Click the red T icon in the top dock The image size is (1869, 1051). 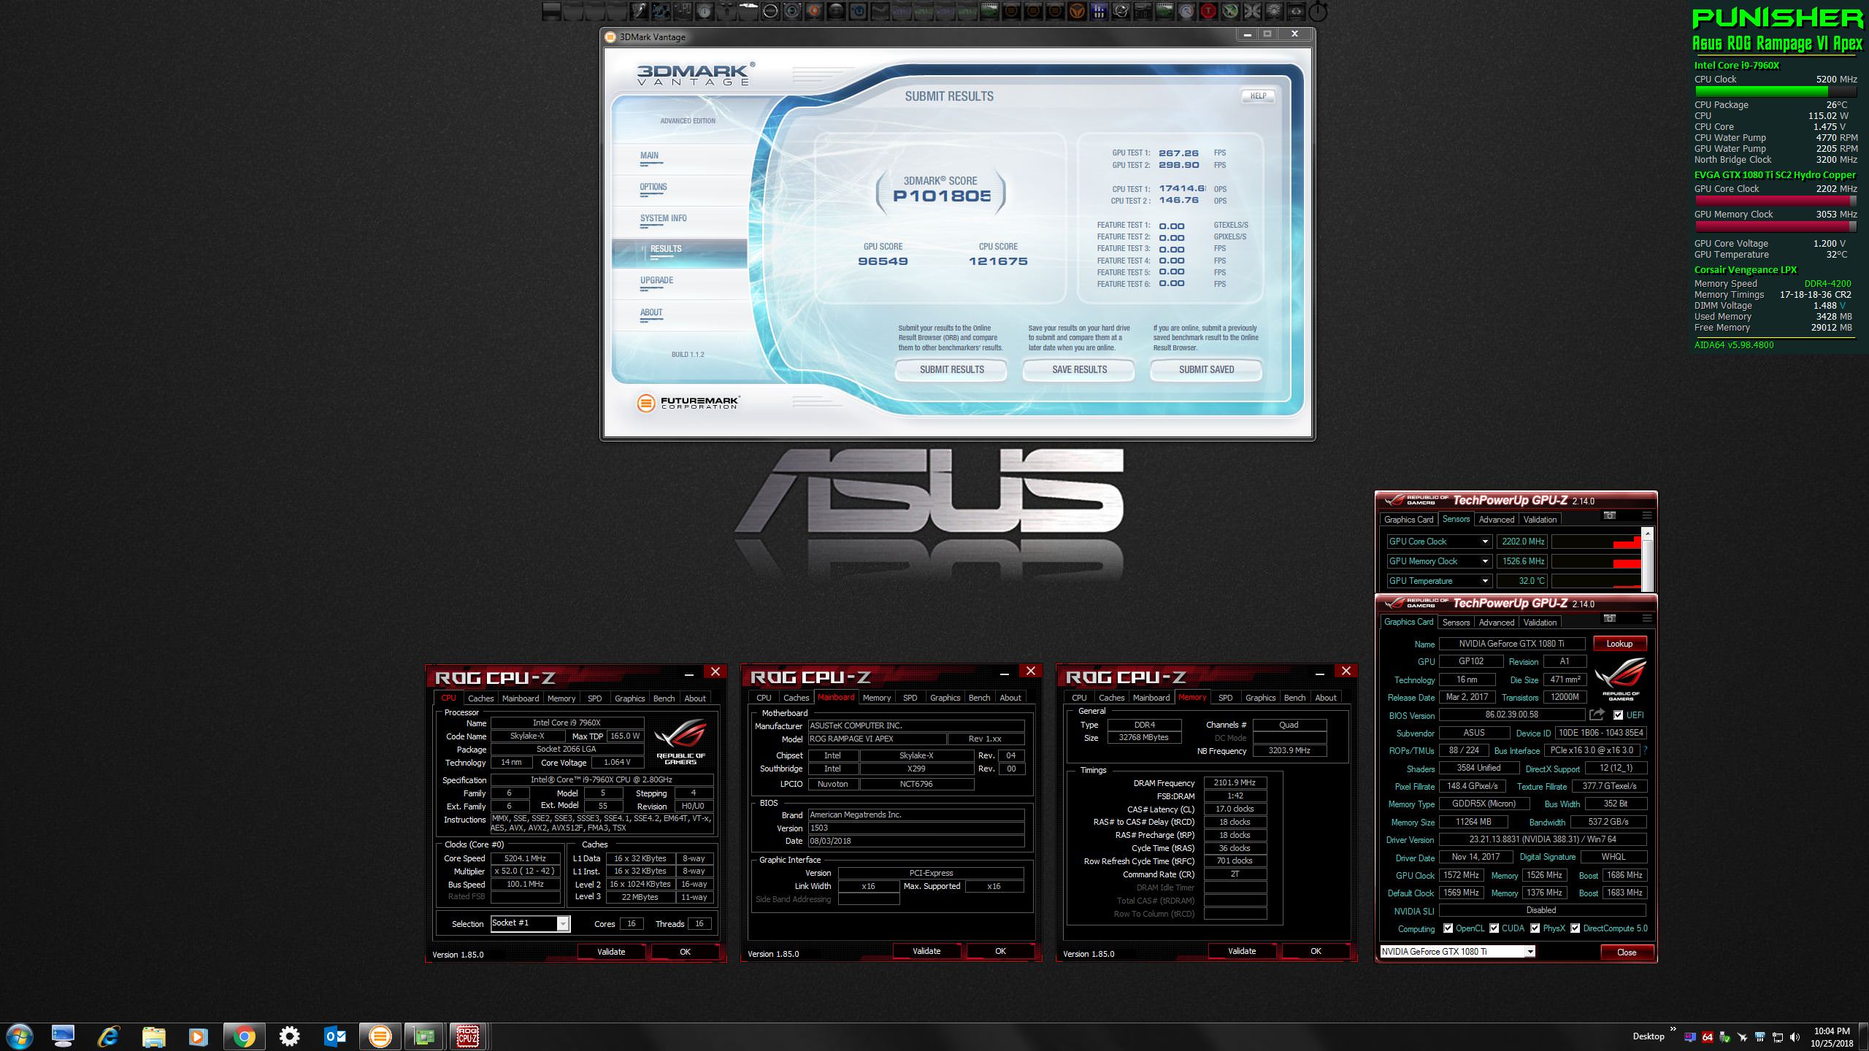(1208, 11)
